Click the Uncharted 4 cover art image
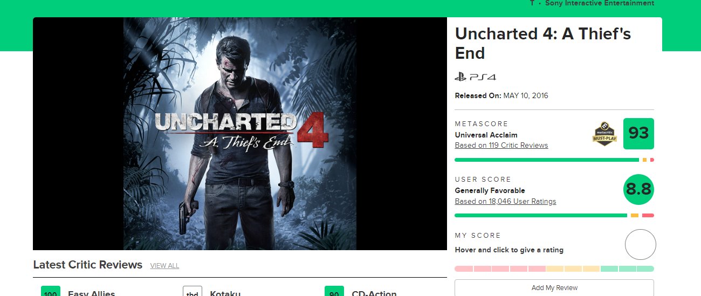 (240, 134)
